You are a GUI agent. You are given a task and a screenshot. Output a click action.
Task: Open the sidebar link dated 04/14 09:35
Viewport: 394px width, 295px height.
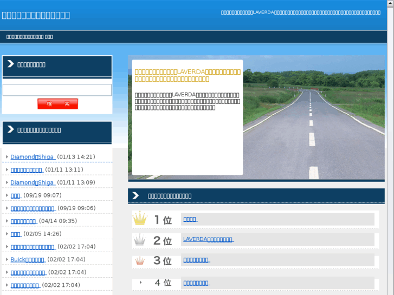[x=24, y=221]
